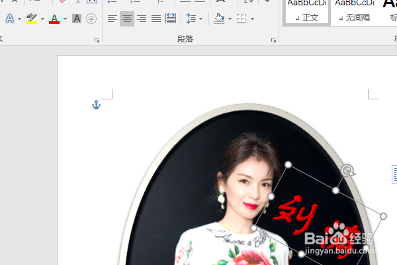Apply the 无间隔 style
This screenshot has width=397, height=265.
355,12
